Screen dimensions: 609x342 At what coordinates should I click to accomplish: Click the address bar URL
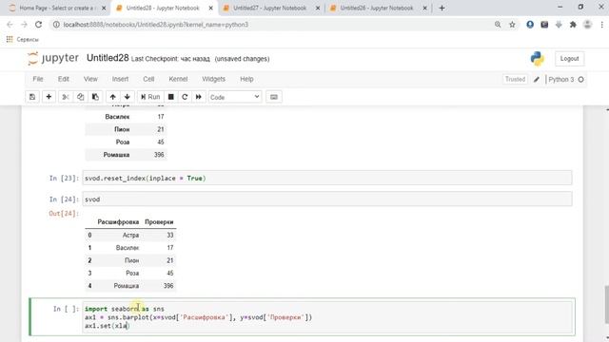click(156, 25)
